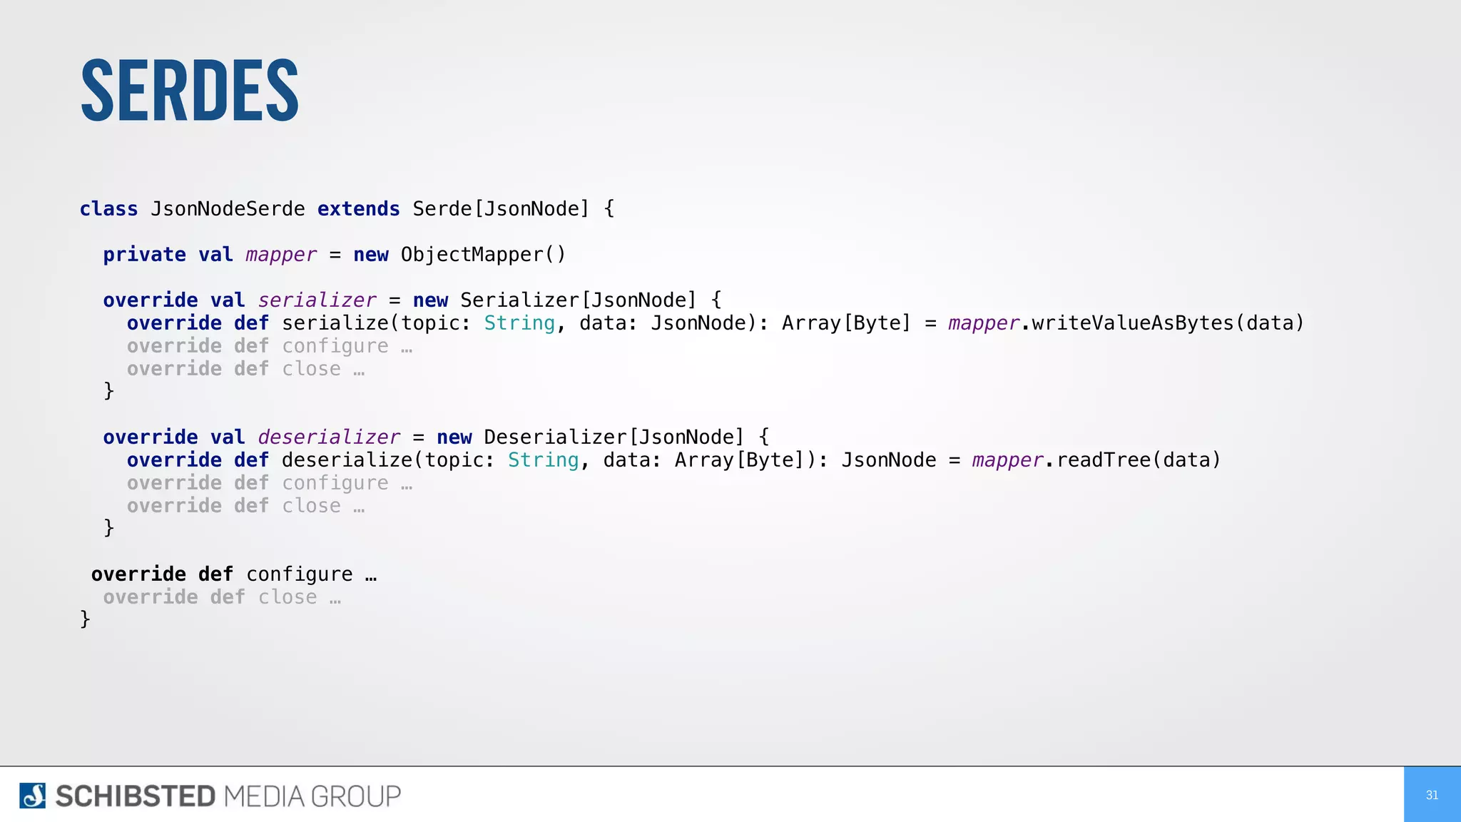Click the SERDES slide title

190,91
